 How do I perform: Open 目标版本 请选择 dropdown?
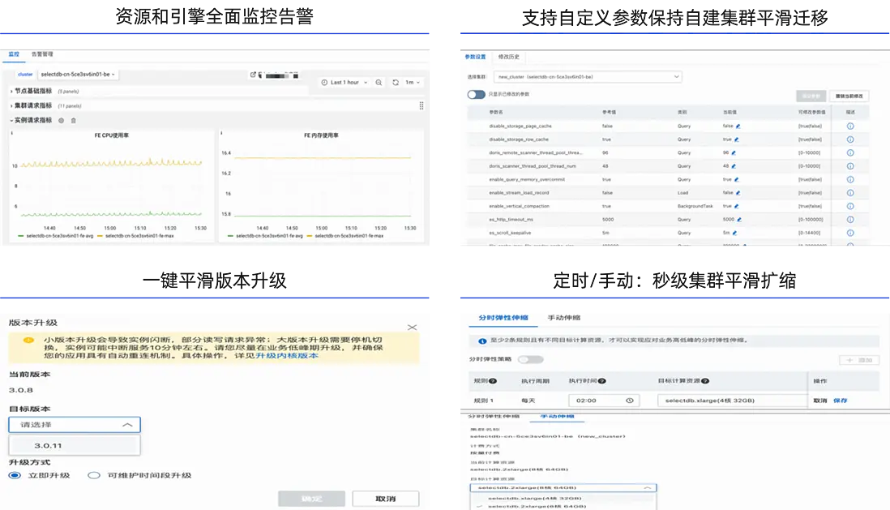coord(75,425)
